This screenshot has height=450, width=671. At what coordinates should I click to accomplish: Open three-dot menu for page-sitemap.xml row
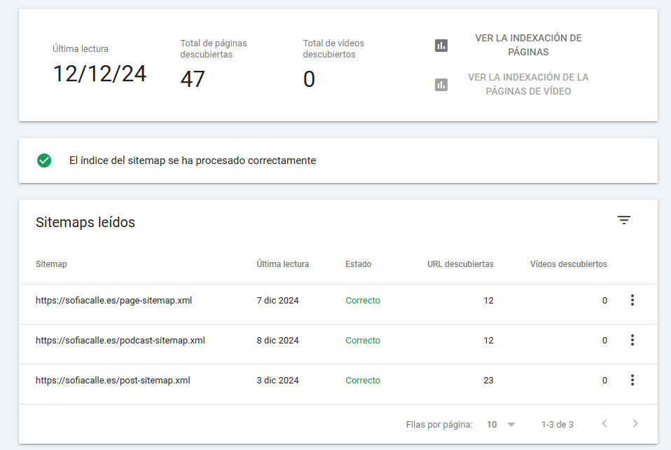pos(632,301)
